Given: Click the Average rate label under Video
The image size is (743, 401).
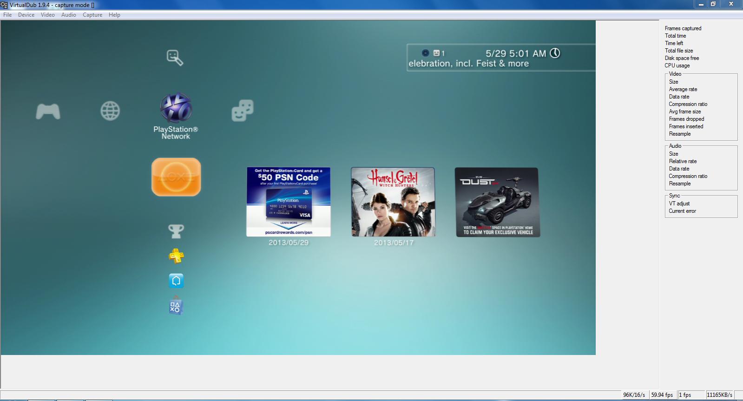Looking at the screenshot, I should point(683,89).
